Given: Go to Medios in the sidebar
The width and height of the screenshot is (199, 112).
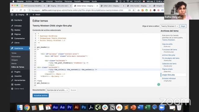Looking at the screenshot, I should click(x=17, y=30).
